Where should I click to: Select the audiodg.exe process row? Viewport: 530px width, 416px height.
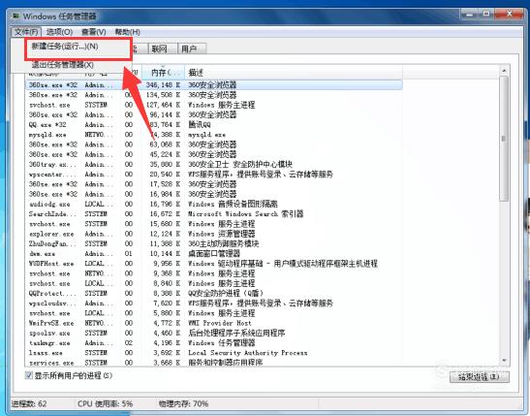(x=214, y=204)
